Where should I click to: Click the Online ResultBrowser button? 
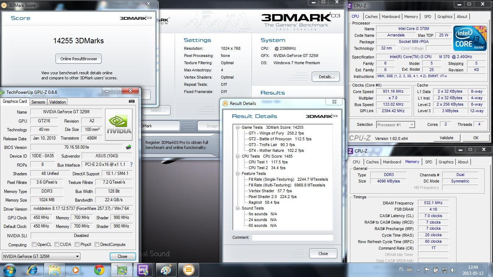(x=79, y=59)
